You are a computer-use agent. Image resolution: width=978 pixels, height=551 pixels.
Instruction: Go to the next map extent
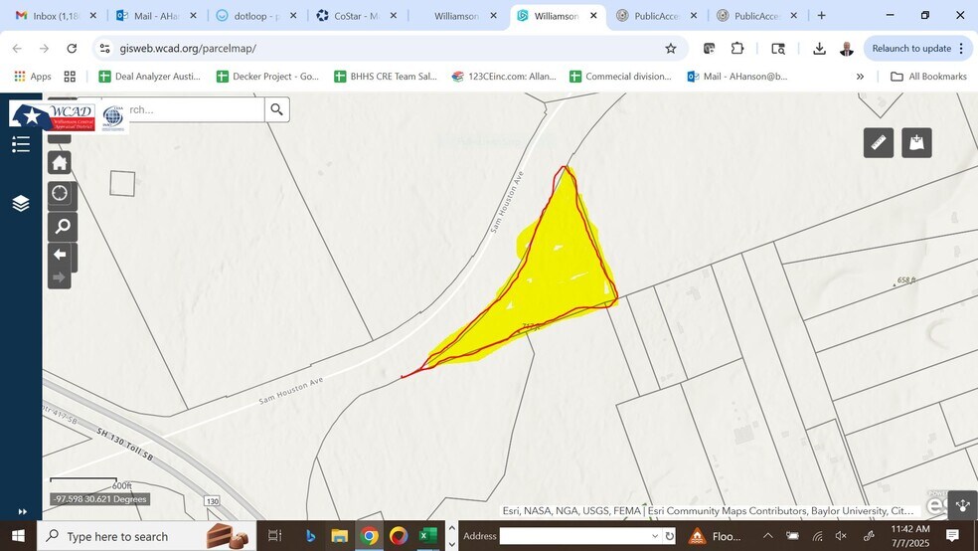tap(60, 277)
